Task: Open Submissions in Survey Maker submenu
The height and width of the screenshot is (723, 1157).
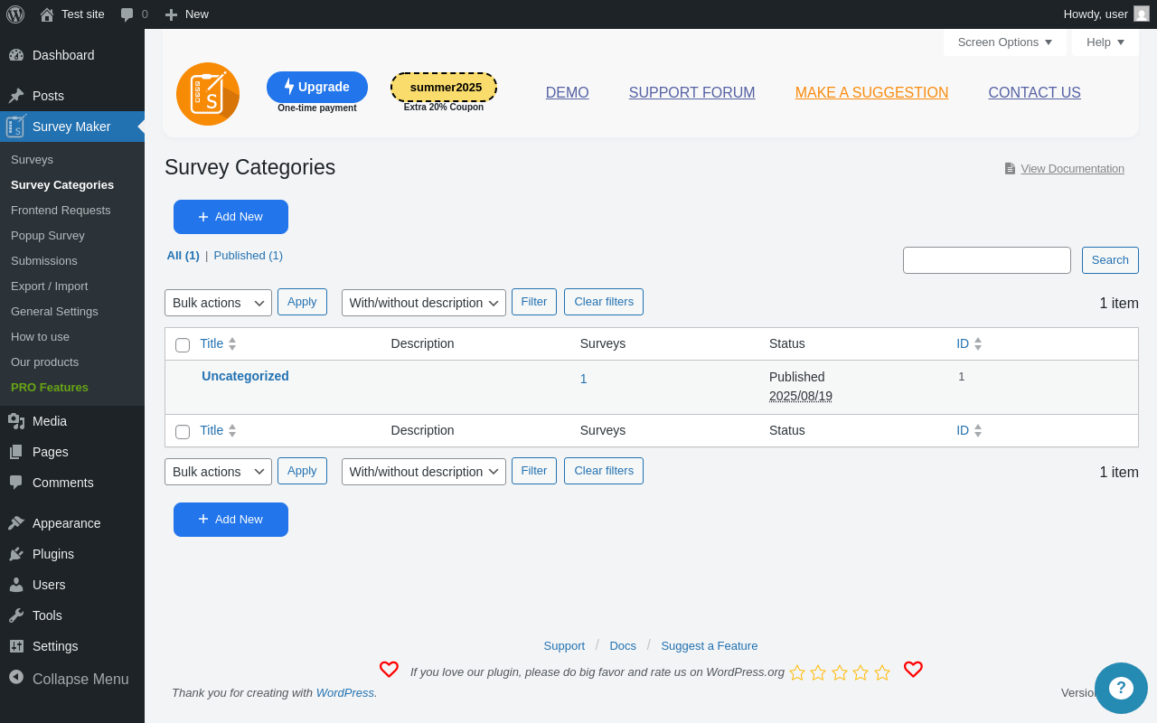Action: [x=44, y=260]
